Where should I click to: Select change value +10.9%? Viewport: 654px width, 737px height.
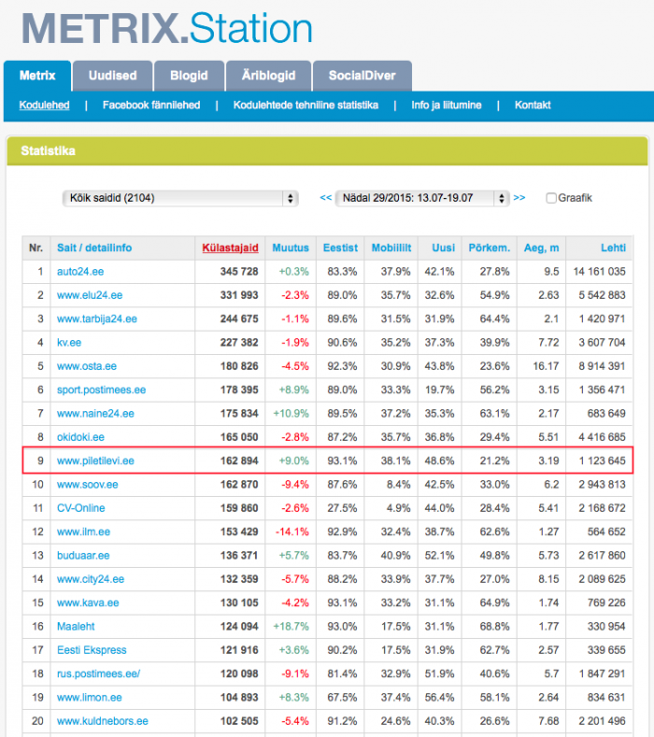[x=291, y=413]
